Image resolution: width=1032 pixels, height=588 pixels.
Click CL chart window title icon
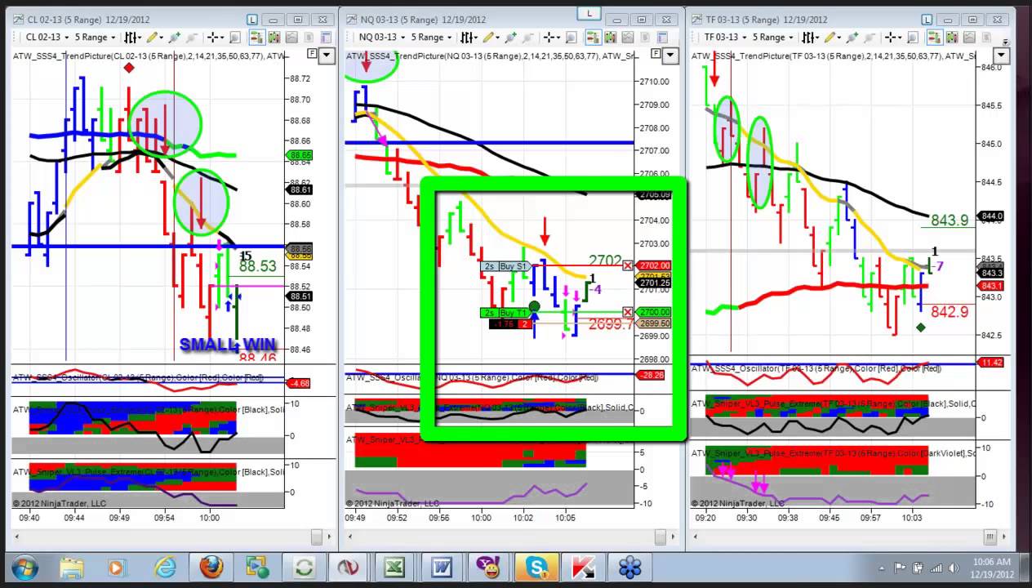(19, 20)
